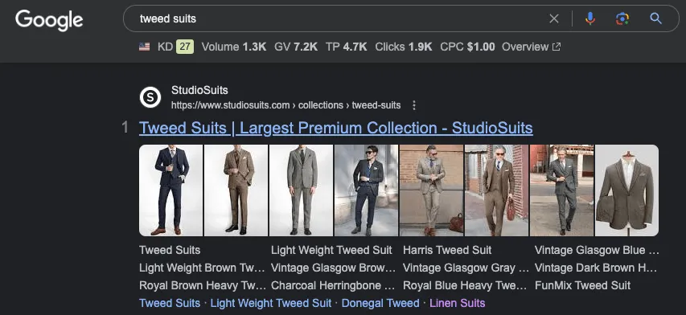This screenshot has width=686, height=315.
Task: Start voice search with the microphone icon
Action: tap(590, 18)
